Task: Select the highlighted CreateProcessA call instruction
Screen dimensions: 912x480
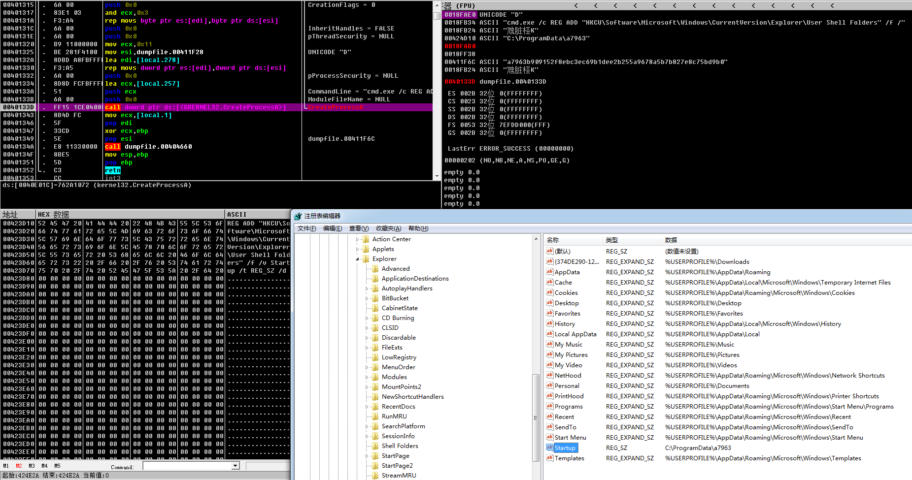Action: pyautogui.click(x=217, y=107)
